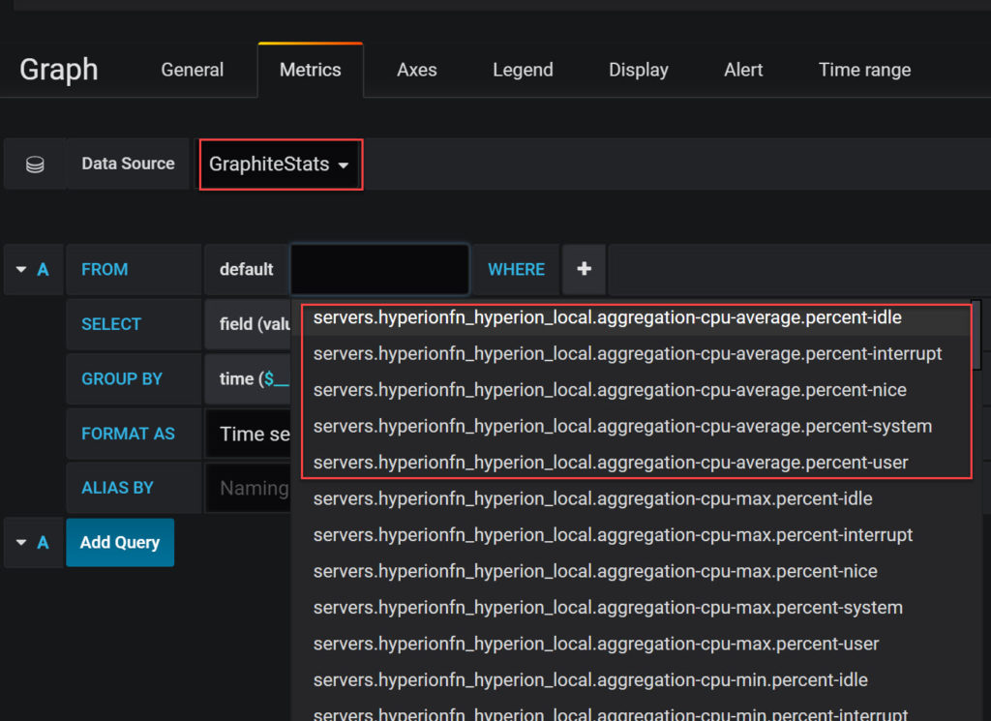Image resolution: width=991 pixels, height=721 pixels.
Task: Pick cpu-min.percent-idle from the list
Action: (x=636, y=680)
